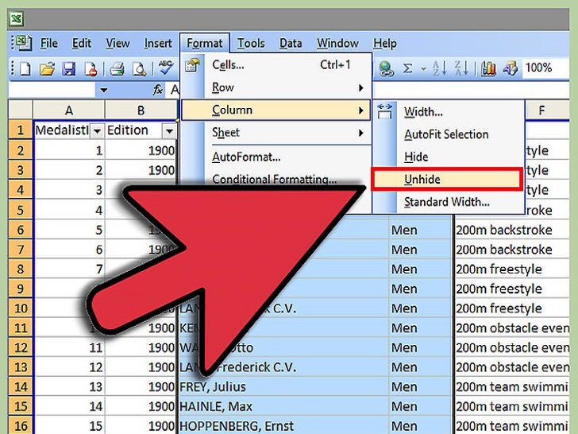Click the Men cell in row 6
Viewport: 578px width, 434px height.
point(421,230)
